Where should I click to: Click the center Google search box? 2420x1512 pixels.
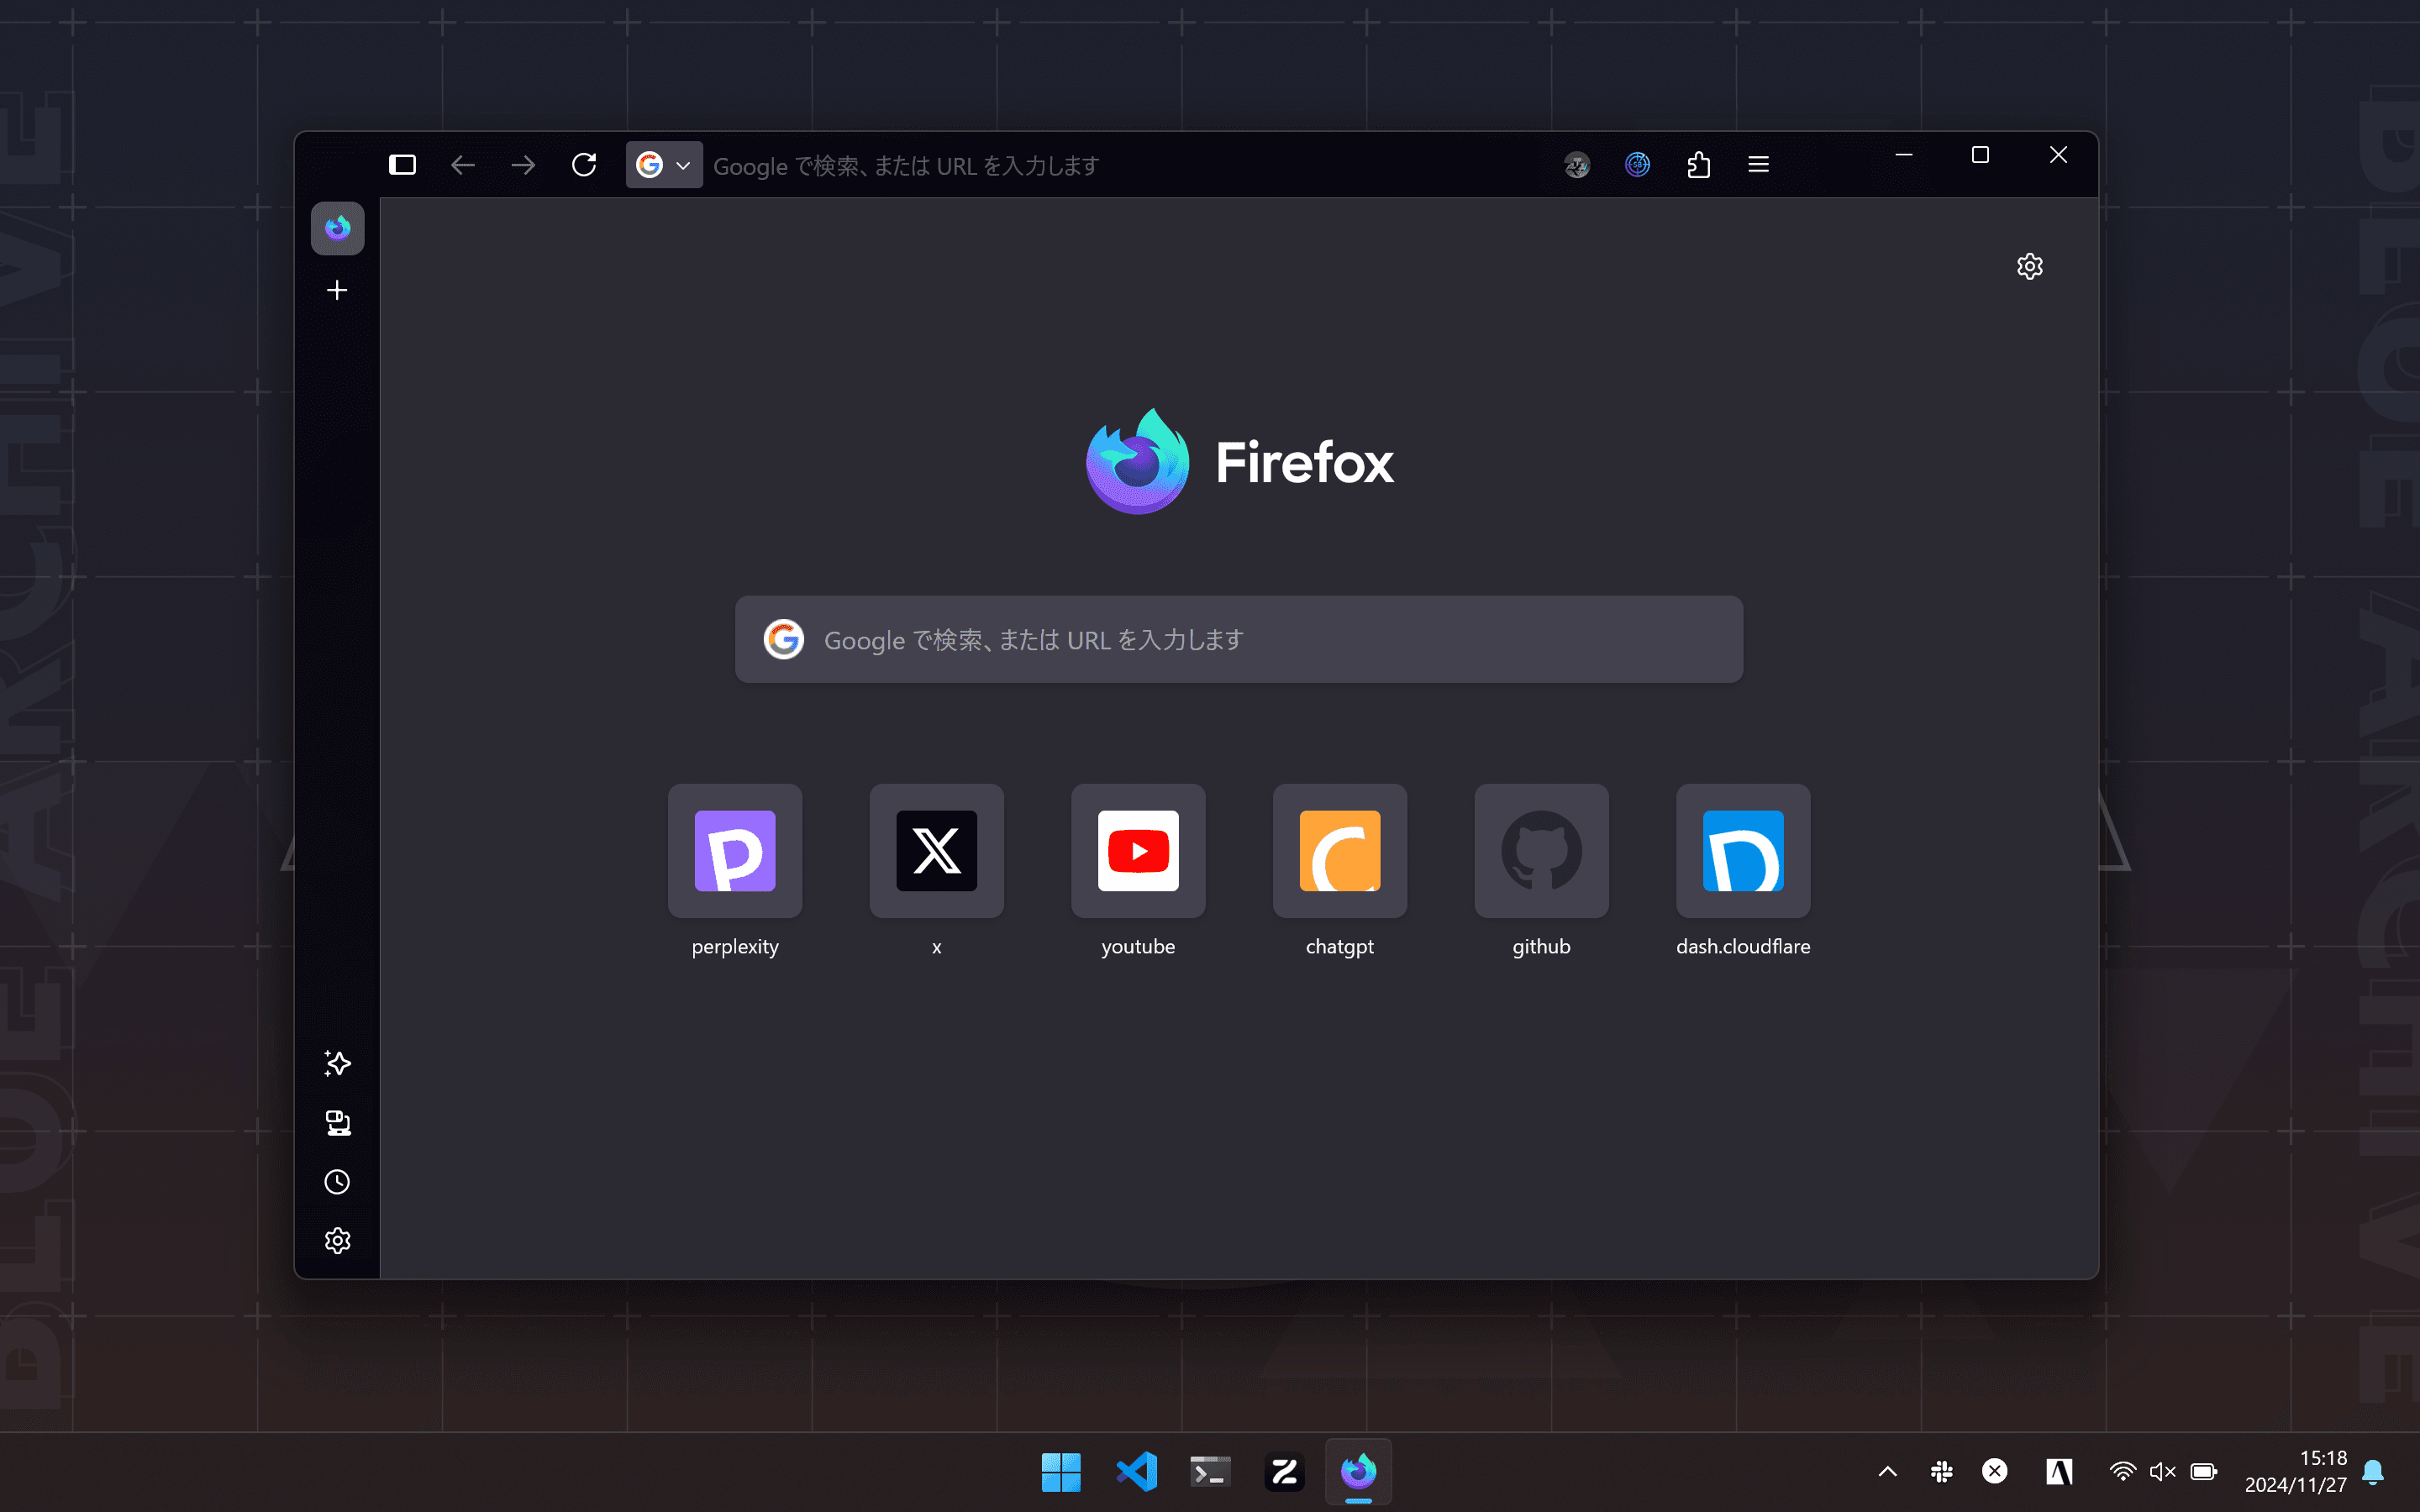coord(1239,640)
